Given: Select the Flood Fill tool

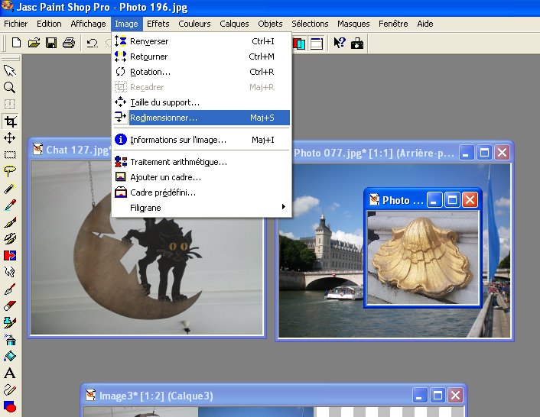Looking at the screenshot, I should pos(10,357).
